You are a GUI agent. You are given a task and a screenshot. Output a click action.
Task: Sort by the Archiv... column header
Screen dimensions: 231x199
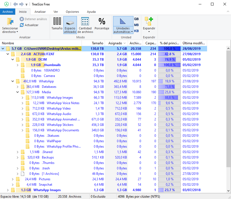(135, 43)
